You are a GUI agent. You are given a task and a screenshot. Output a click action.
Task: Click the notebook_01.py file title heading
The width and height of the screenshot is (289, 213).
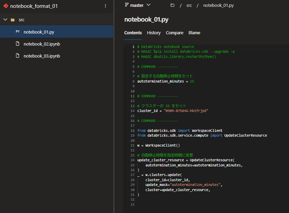pyautogui.click(x=146, y=20)
